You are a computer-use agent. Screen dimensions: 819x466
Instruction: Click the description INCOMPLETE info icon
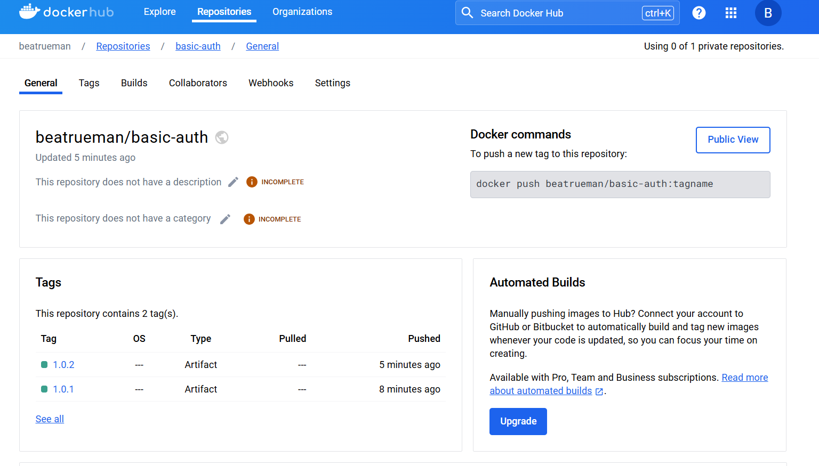(252, 182)
